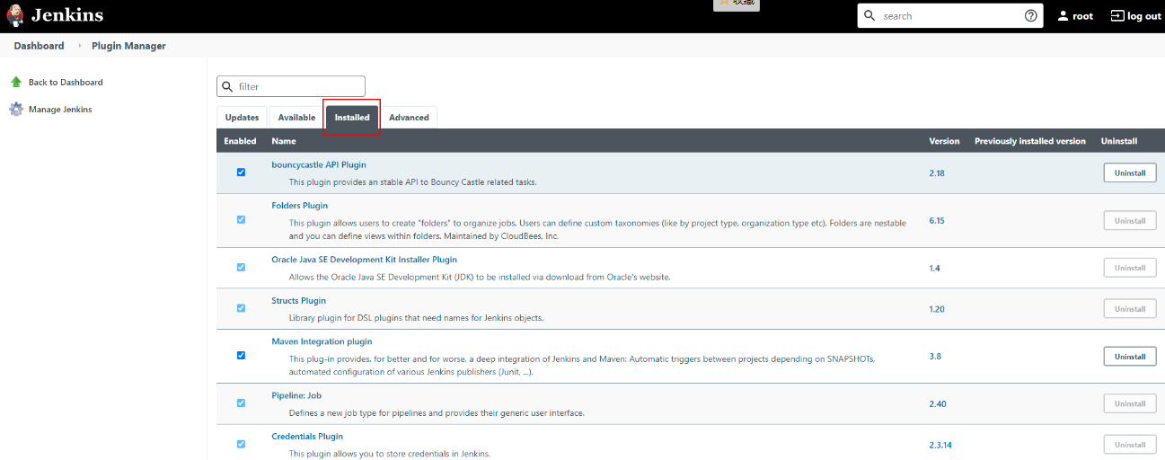The width and height of the screenshot is (1165, 460).
Task: Click the header search magnifier icon
Action: (x=869, y=16)
